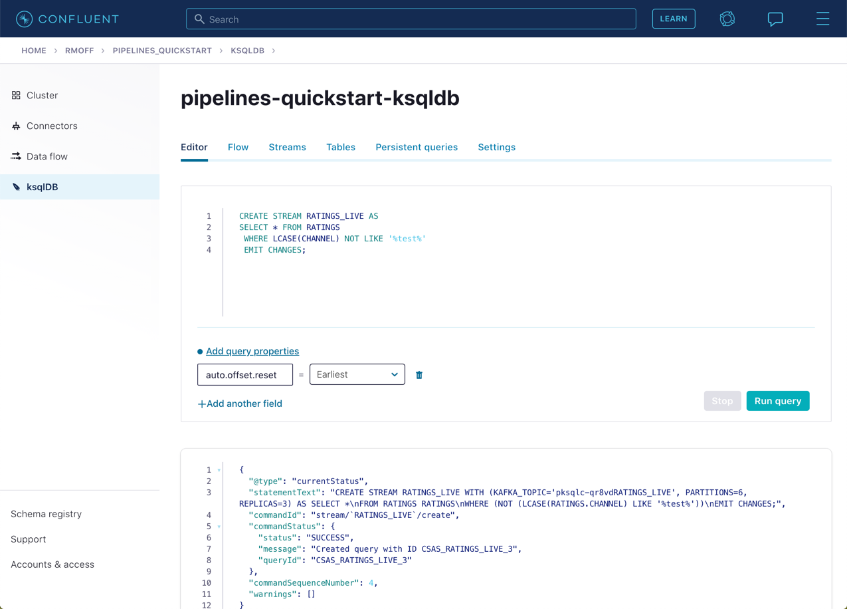847x609 pixels.
Task: Click the "statementText" result line
Action: [512, 498]
